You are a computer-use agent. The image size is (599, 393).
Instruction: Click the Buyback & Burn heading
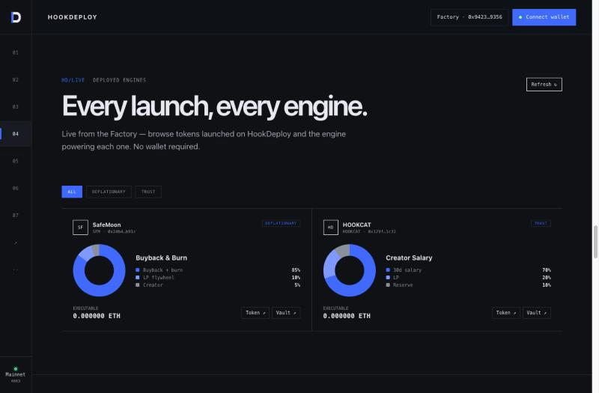161,258
